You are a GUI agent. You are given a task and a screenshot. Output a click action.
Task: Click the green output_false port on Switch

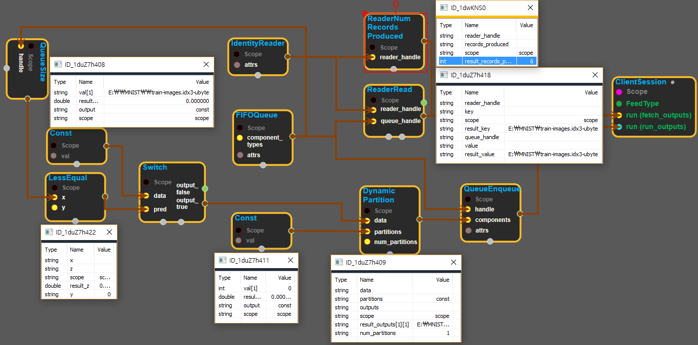click(x=204, y=189)
